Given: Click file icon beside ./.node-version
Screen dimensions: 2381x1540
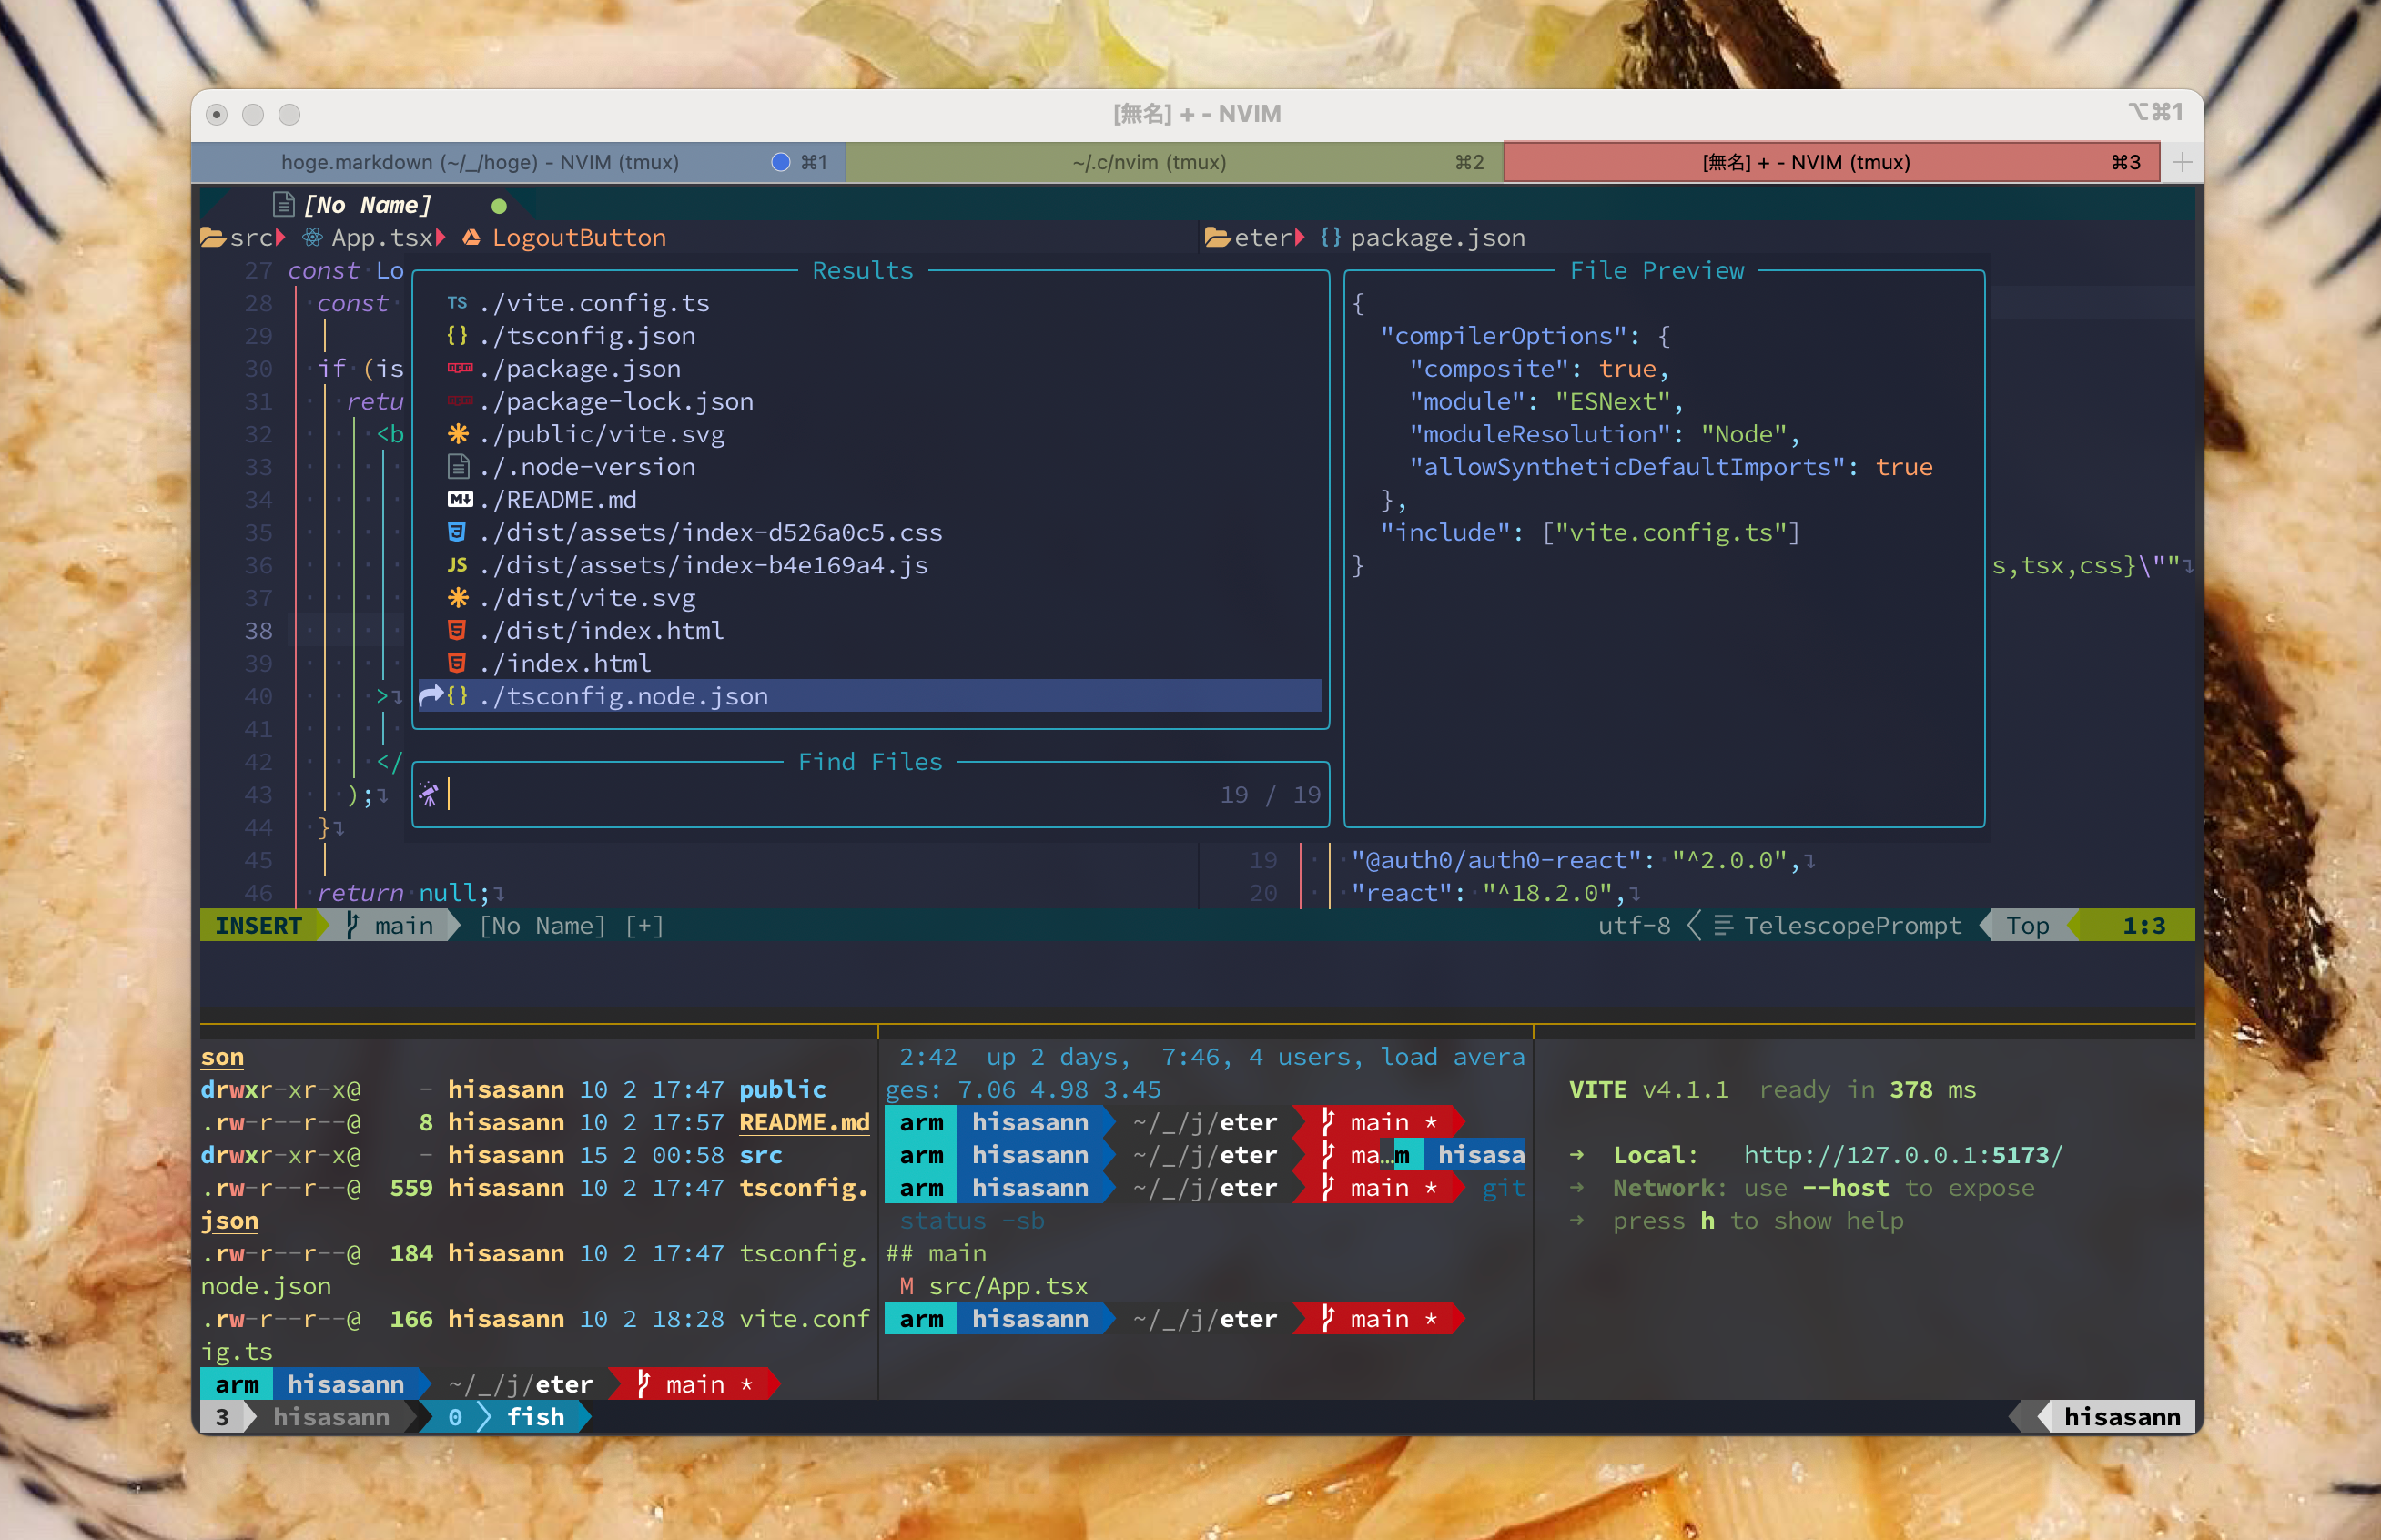Looking at the screenshot, I should click(x=458, y=466).
